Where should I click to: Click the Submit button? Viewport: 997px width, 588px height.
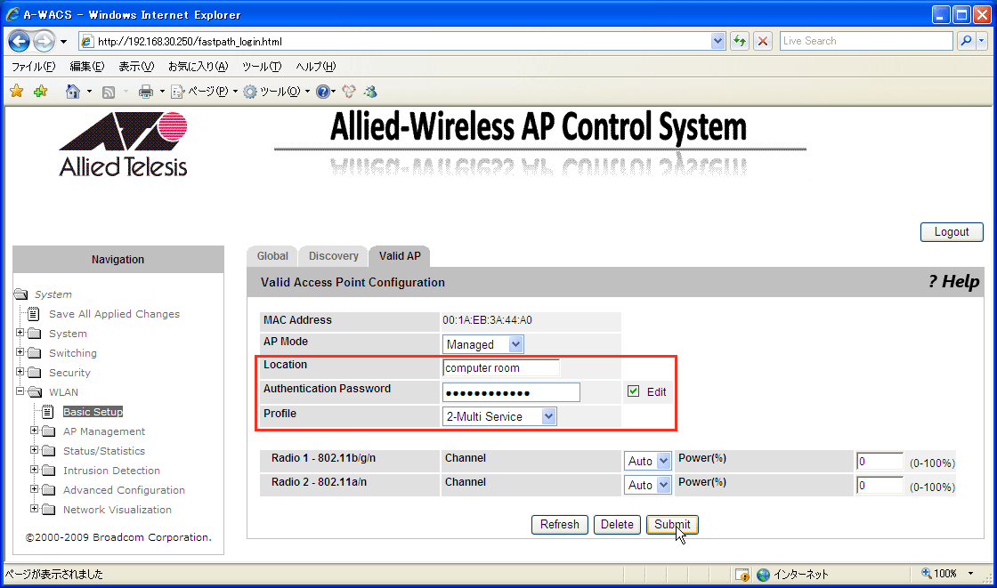[x=672, y=525]
